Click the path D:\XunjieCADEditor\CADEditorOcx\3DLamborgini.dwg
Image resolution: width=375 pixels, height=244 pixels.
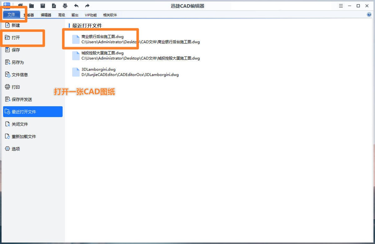point(130,75)
